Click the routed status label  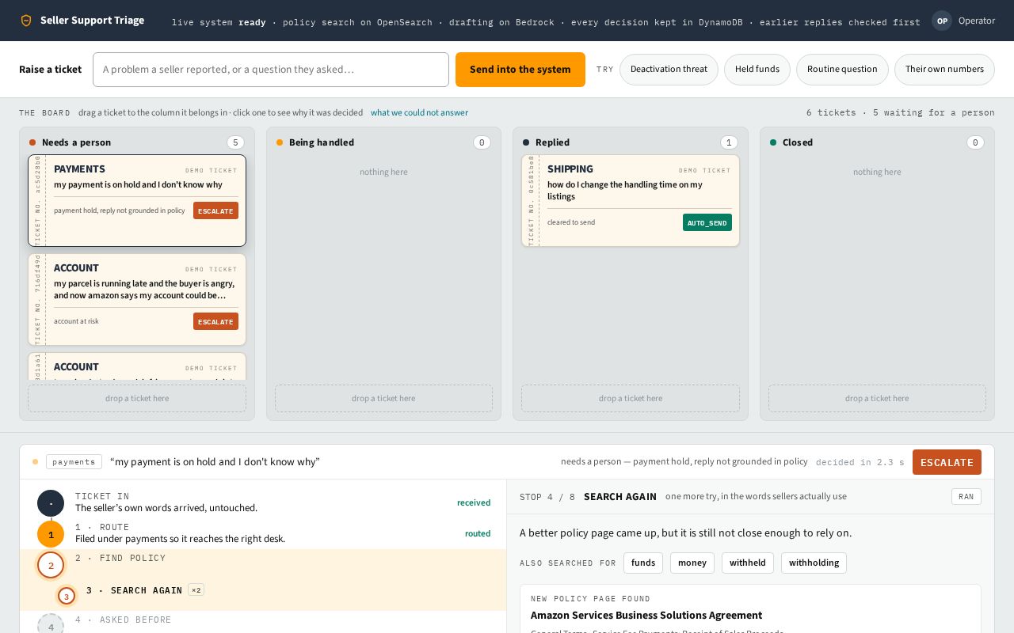(x=478, y=533)
